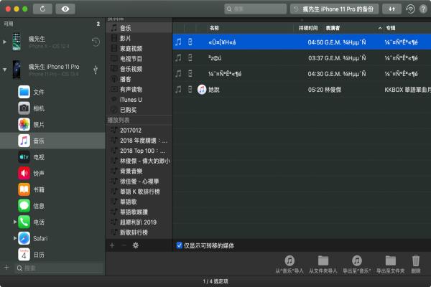Open the 華語歌 playlist
This screenshot has width=431, height=287.
click(x=139, y=202)
